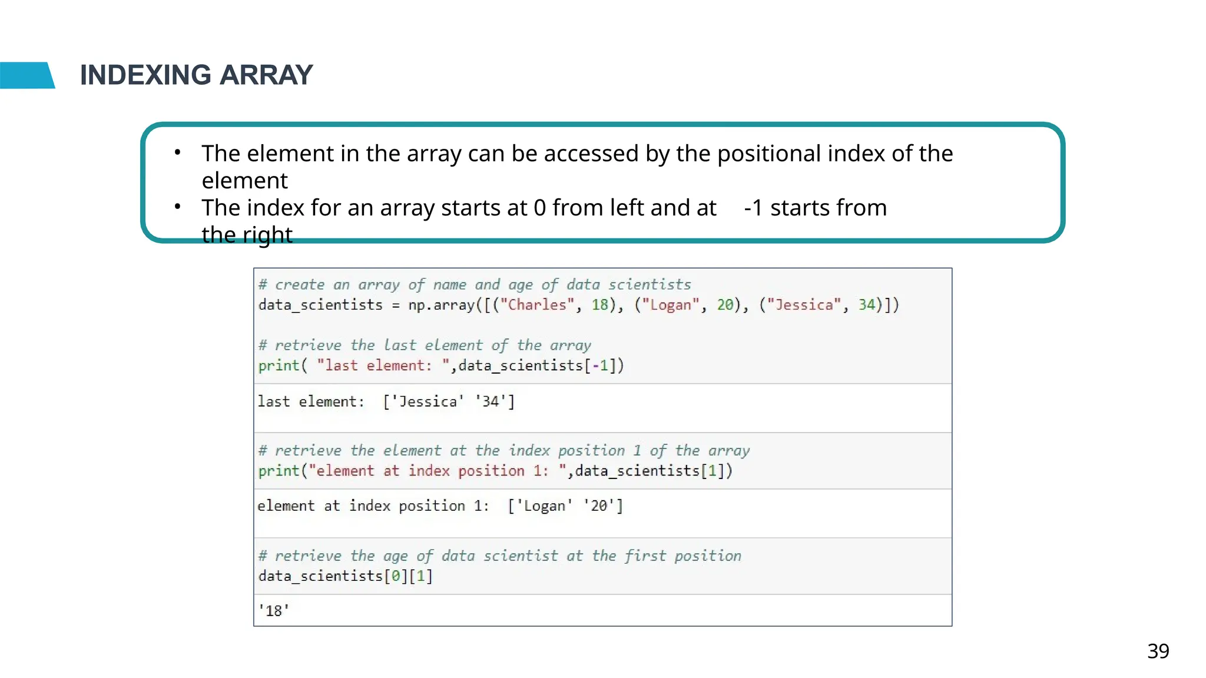Image resolution: width=1206 pixels, height=678 pixels.
Task: Click the 'retrieve the age' code comment
Action: click(x=499, y=556)
